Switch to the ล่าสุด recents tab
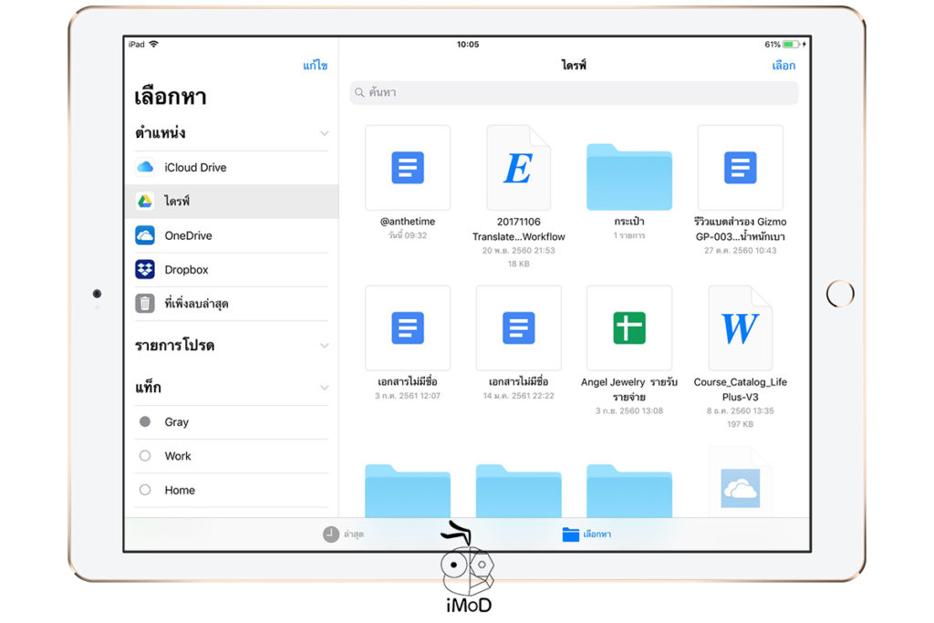 [x=340, y=535]
